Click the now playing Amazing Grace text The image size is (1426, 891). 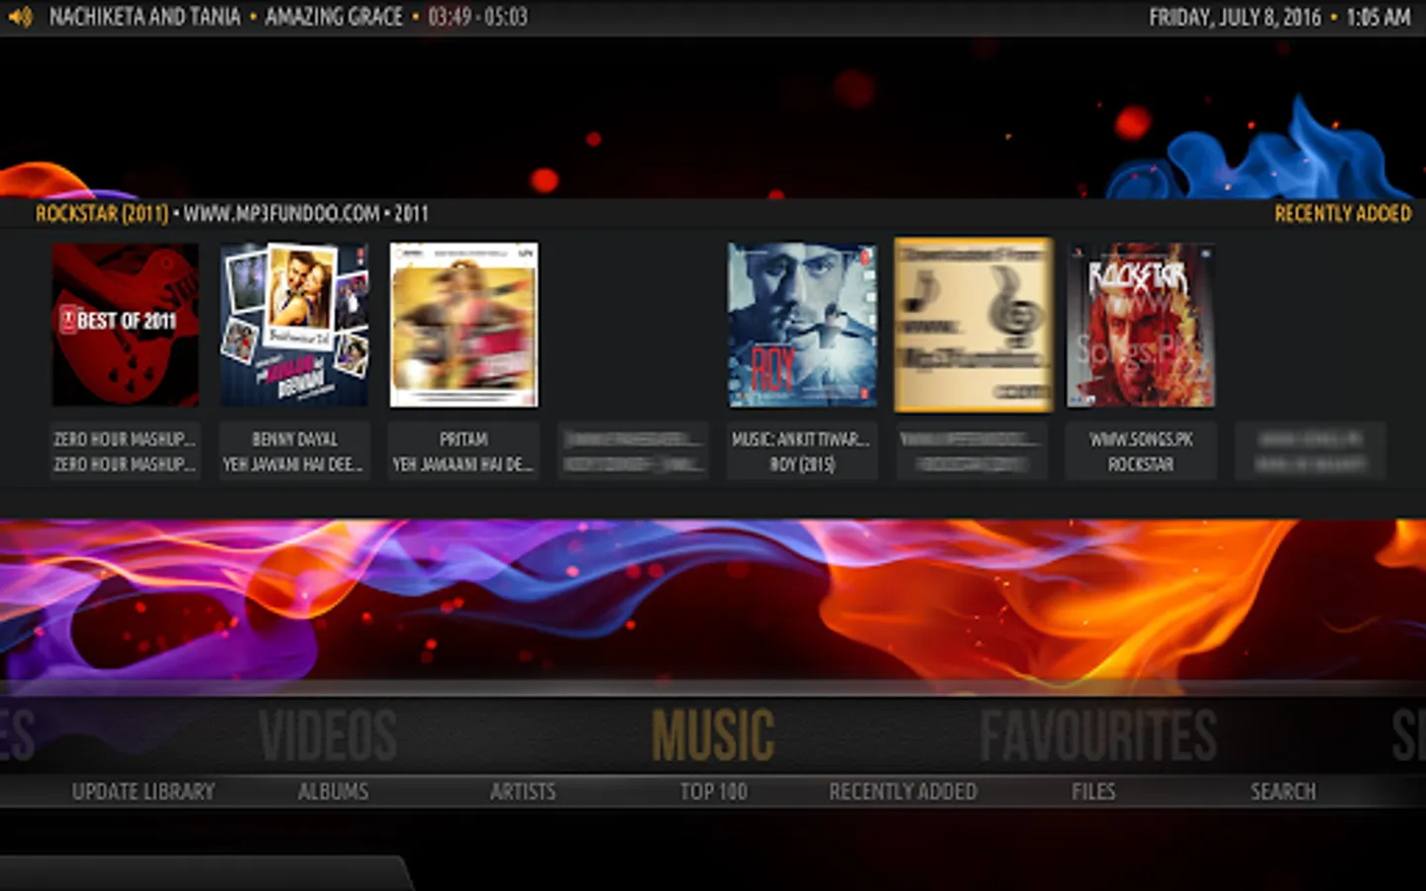point(334,17)
